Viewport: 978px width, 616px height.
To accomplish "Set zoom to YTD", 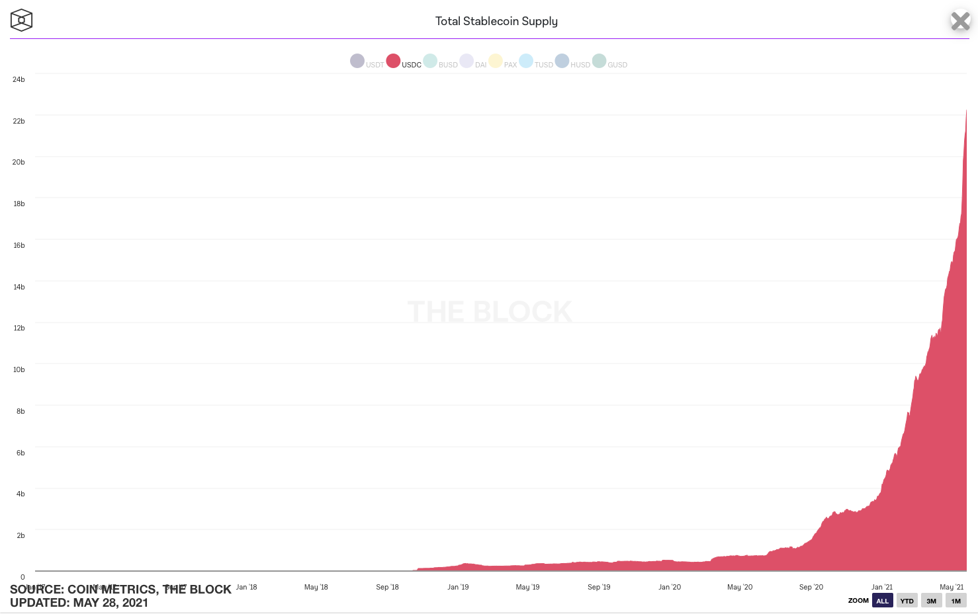I will click(x=907, y=601).
